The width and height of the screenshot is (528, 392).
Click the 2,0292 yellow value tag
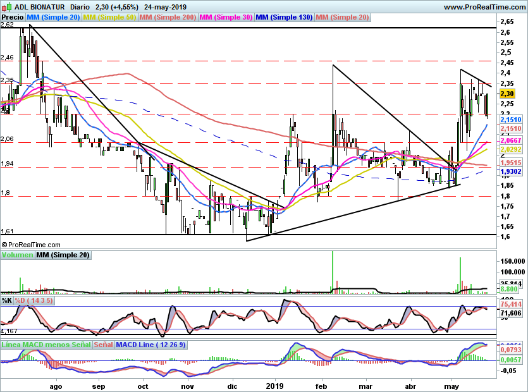tap(510, 149)
